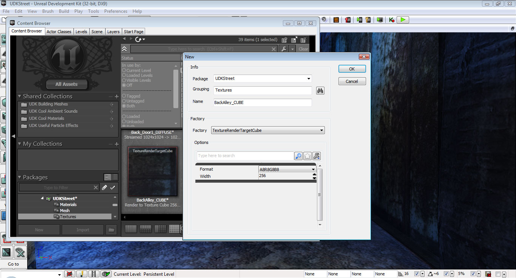Image resolution: width=516 pixels, height=278 pixels.
Task: Click the Width stepper up arrow
Action: click(x=314, y=174)
